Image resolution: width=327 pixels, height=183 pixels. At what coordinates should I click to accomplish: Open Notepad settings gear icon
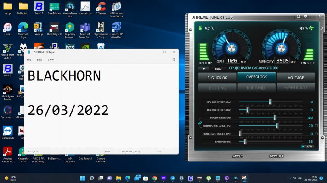point(174,59)
